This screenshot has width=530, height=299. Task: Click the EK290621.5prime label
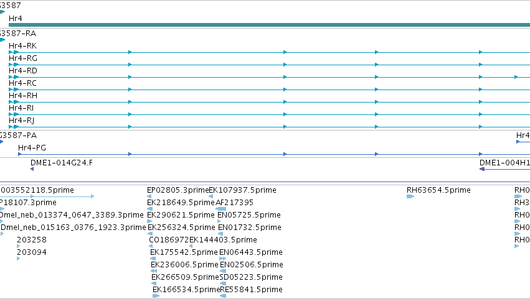(181, 215)
